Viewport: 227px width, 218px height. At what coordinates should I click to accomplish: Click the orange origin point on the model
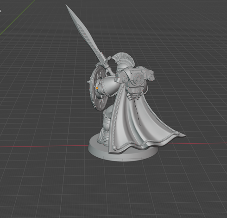tap(97, 88)
